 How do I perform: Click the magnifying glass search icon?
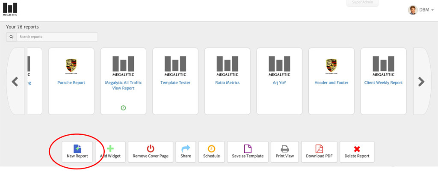(12, 37)
